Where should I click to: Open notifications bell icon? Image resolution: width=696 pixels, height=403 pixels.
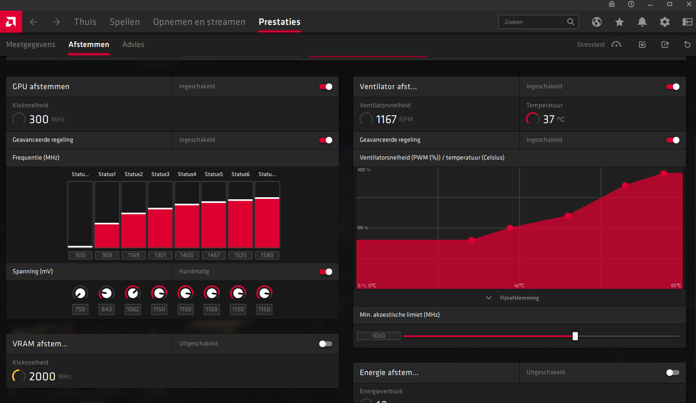pyautogui.click(x=642, y=22)
